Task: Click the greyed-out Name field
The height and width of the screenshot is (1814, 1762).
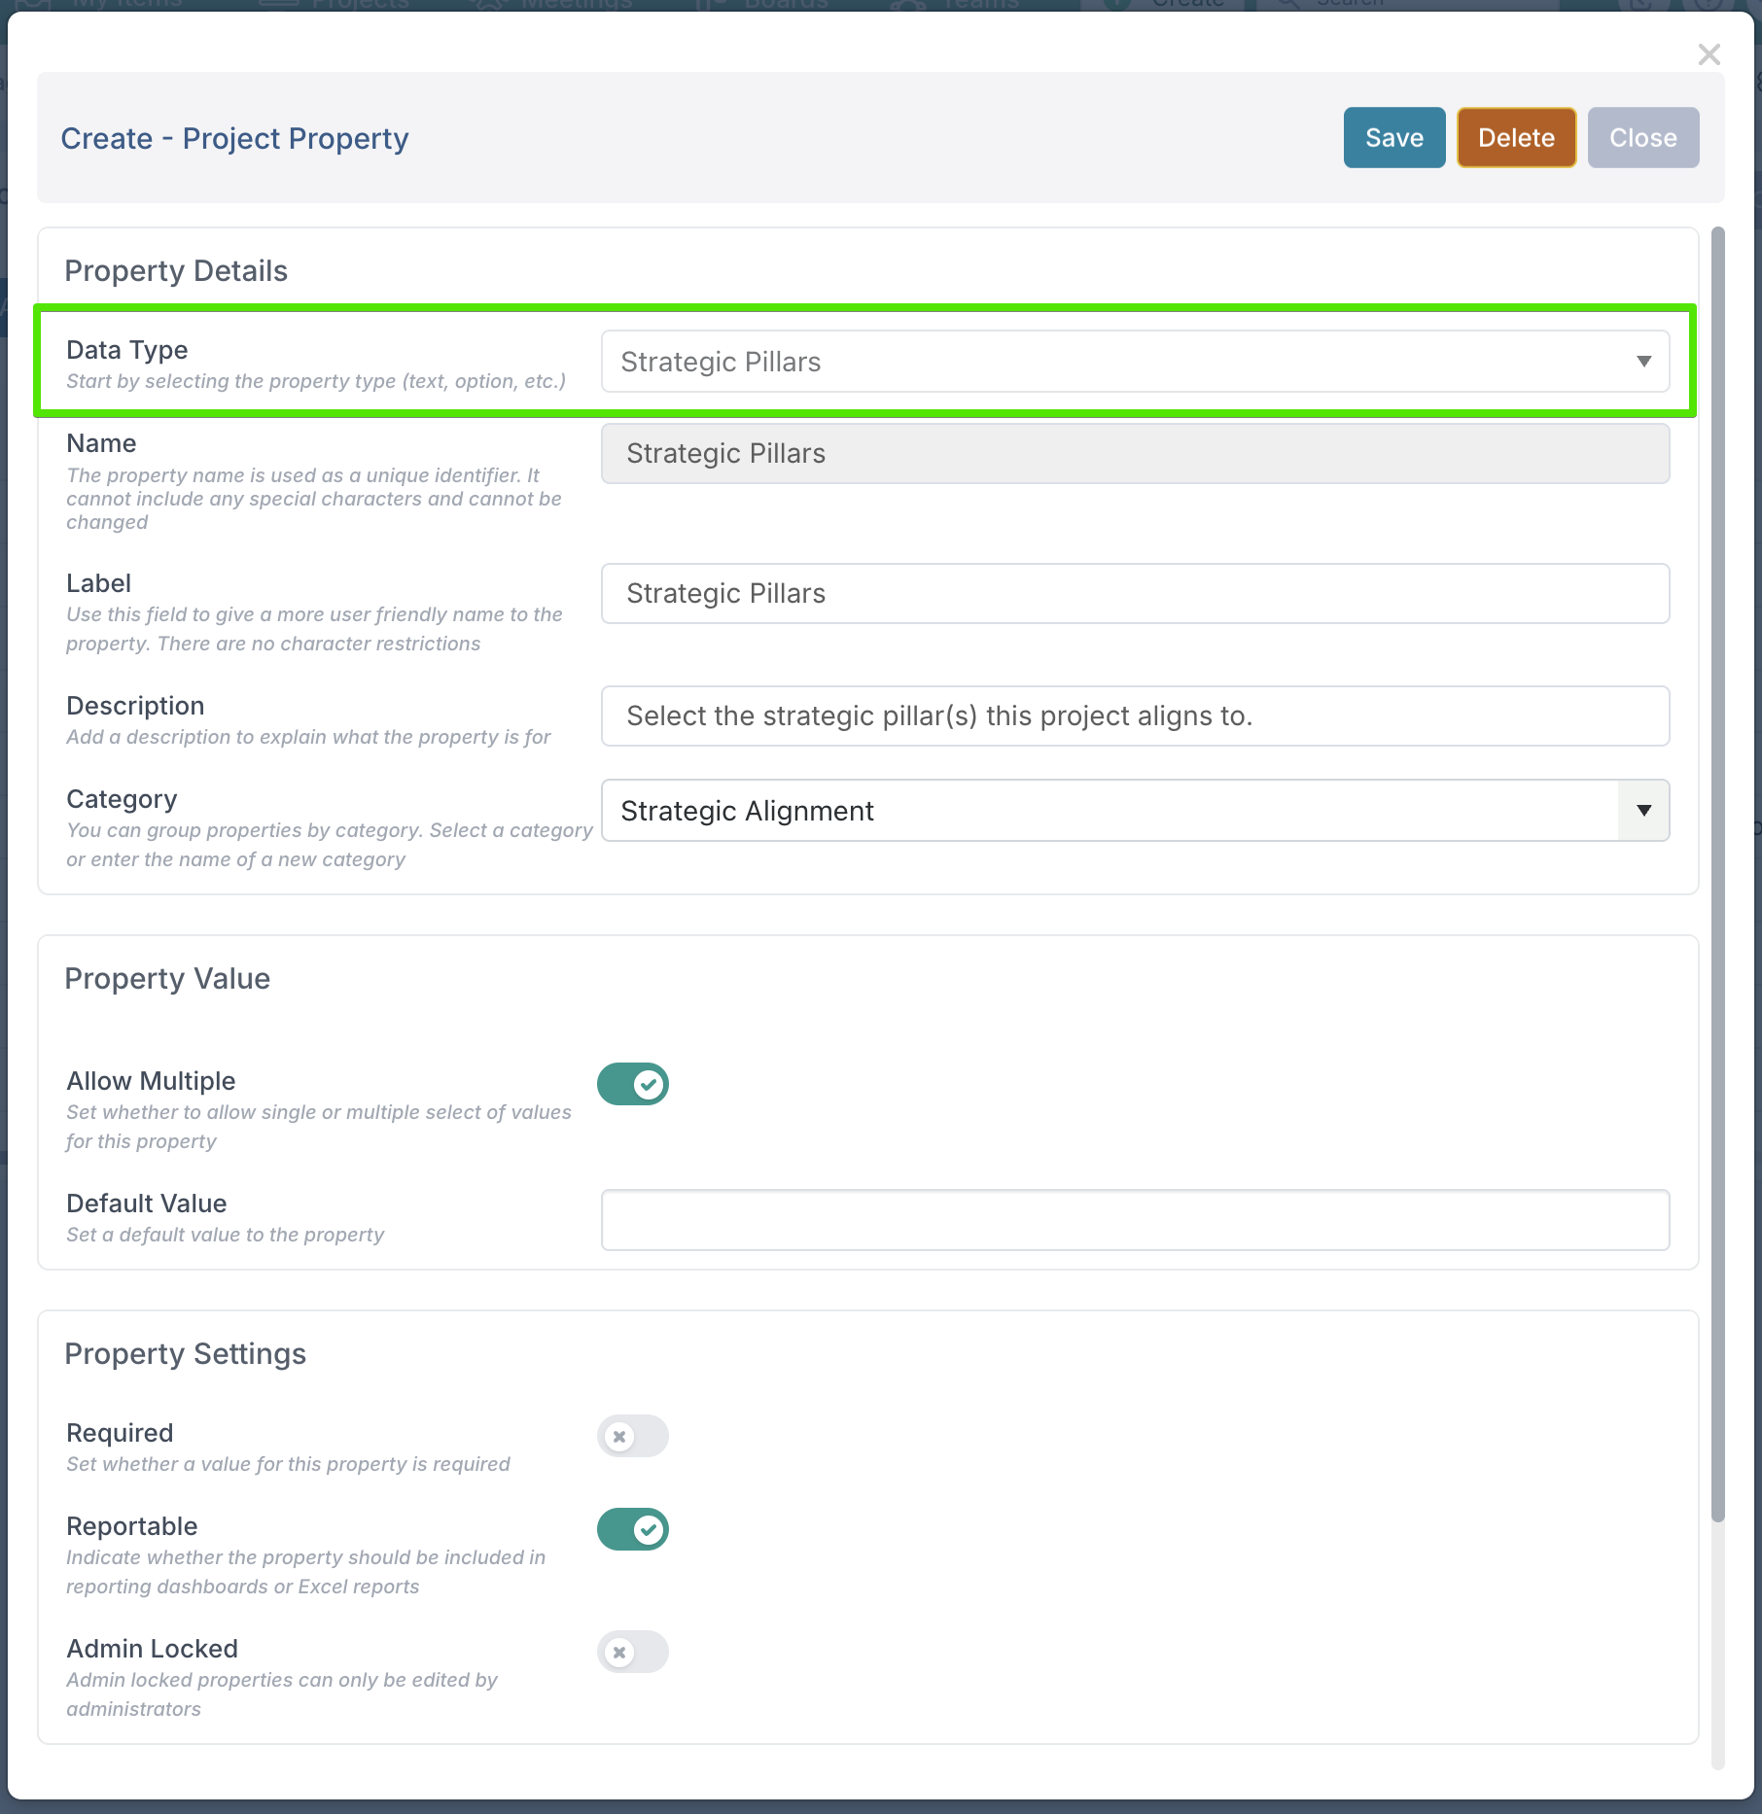Action: (1134, 454)
